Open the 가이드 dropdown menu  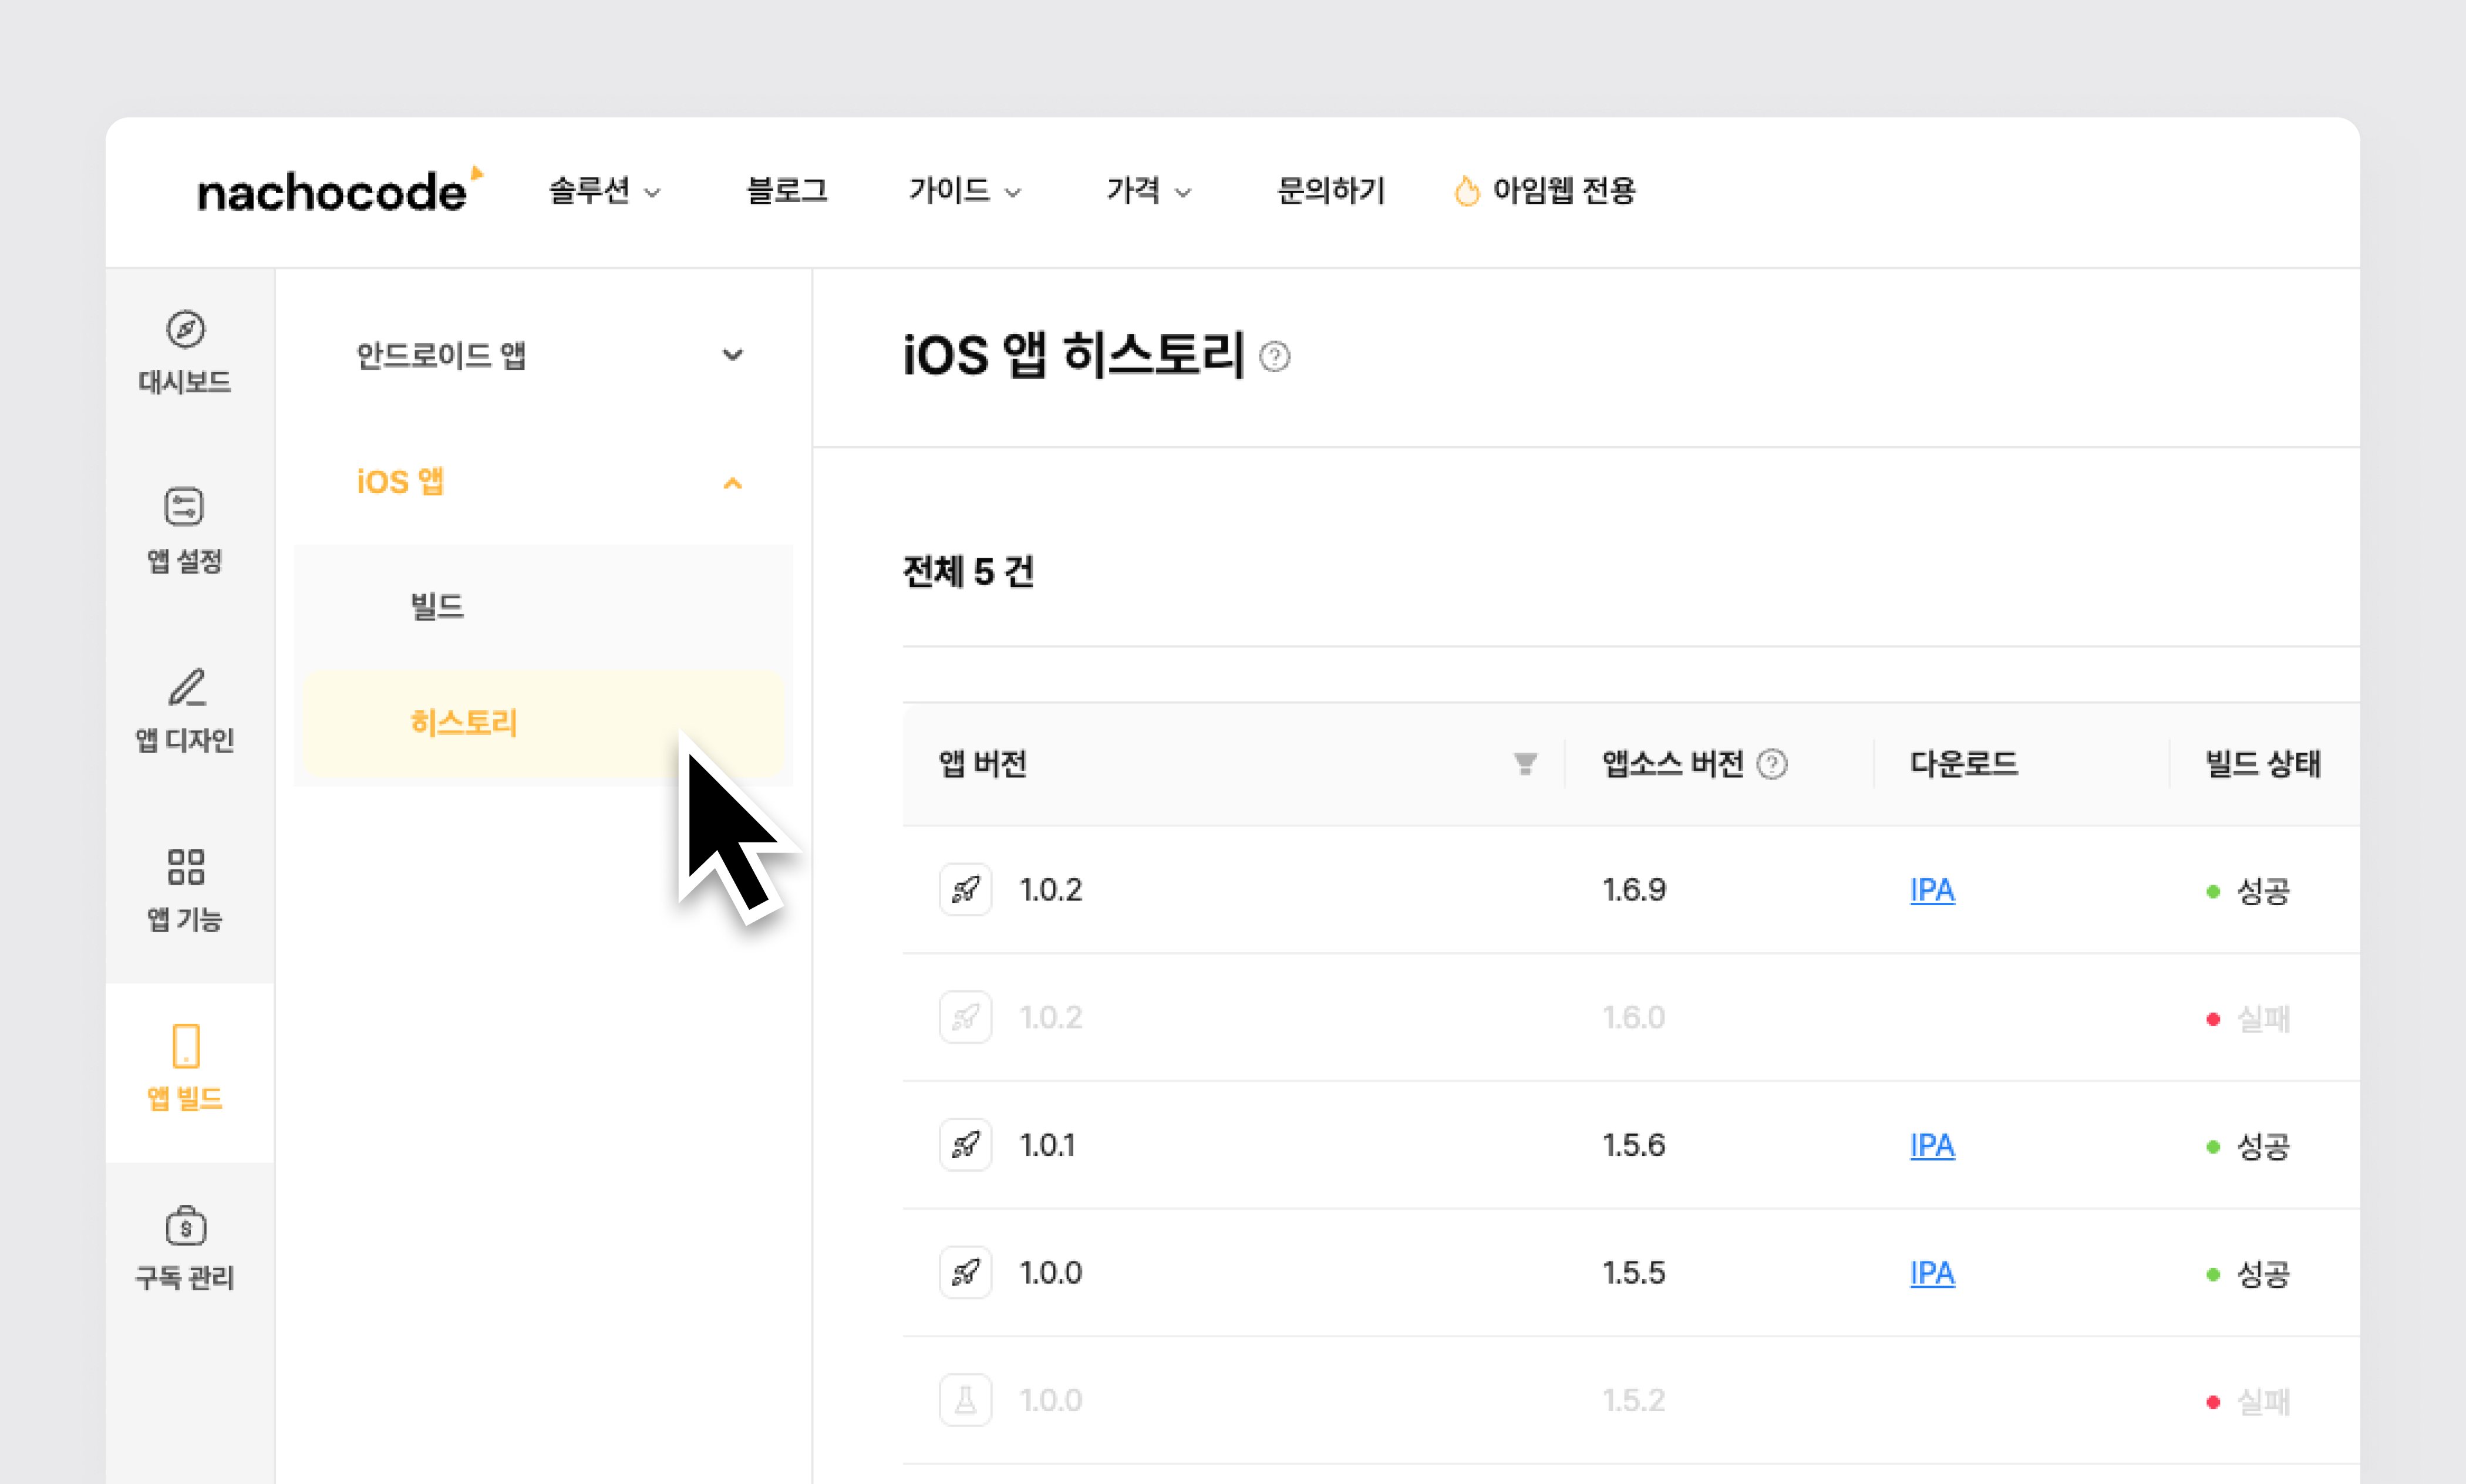point(964,190)
